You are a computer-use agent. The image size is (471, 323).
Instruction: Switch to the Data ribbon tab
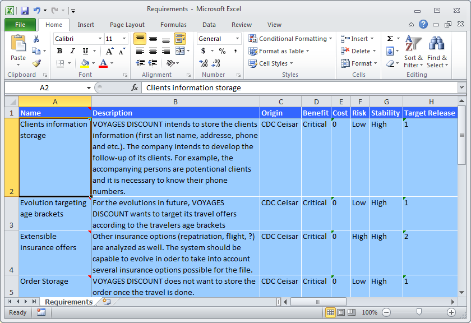pyautogui.click(x=209, y=25)
